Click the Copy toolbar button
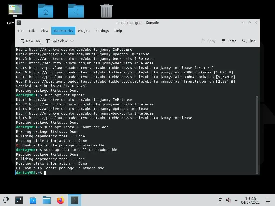This screenshot has height=206, width=275. pos(208,41)
